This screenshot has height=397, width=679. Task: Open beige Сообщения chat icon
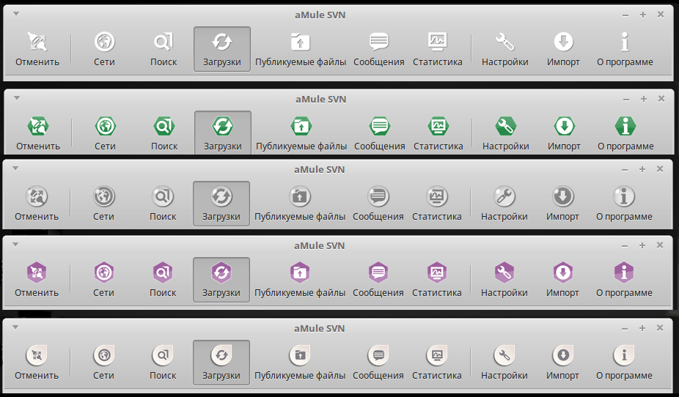pyautogui.click(x=378, y=355)
